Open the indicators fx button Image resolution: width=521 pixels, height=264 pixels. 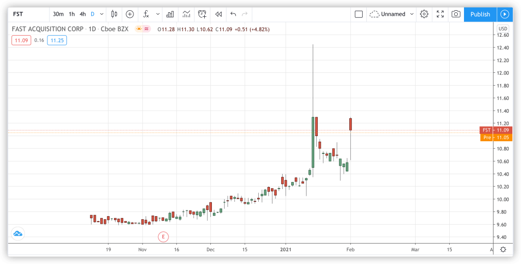pos(146,14)
